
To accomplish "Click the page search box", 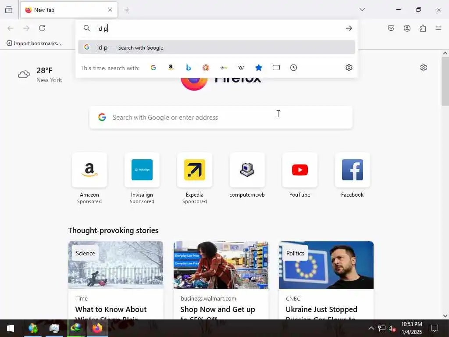I will pyautogui.click(x=221, y=117).
